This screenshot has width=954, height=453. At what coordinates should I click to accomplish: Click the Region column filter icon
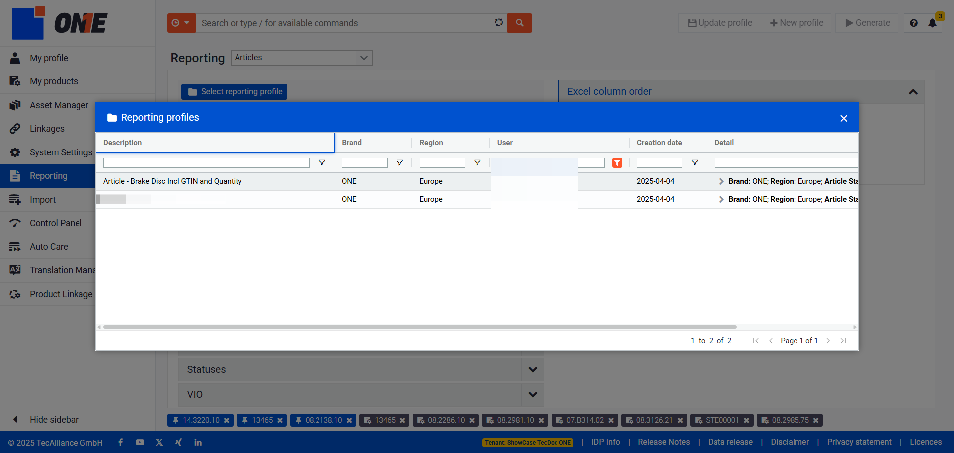tap(477, 163)
